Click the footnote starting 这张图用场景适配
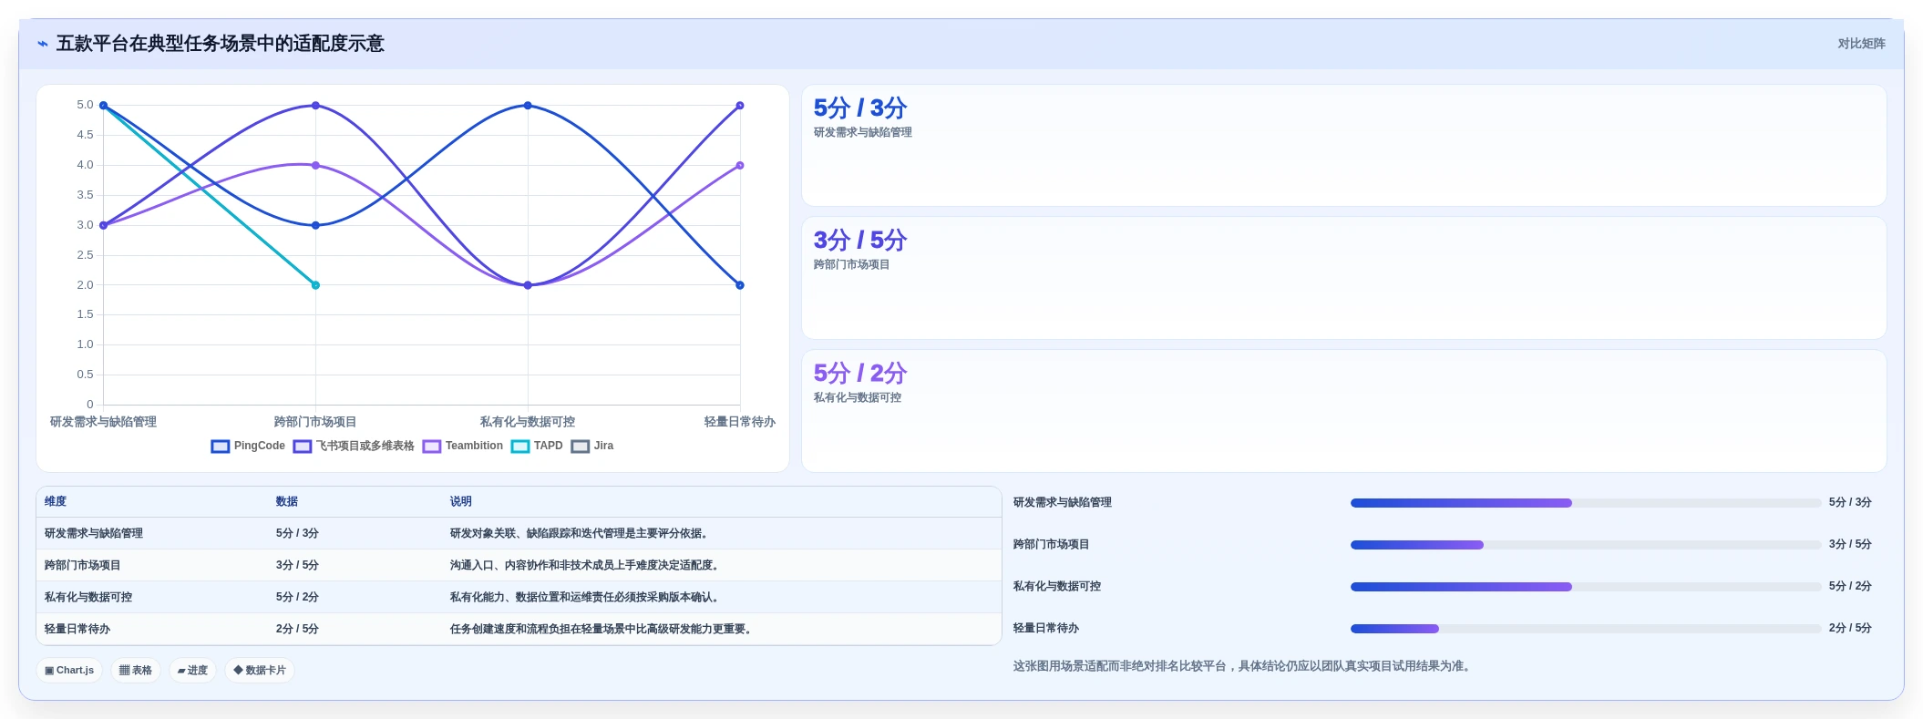 coord(1243,666)
